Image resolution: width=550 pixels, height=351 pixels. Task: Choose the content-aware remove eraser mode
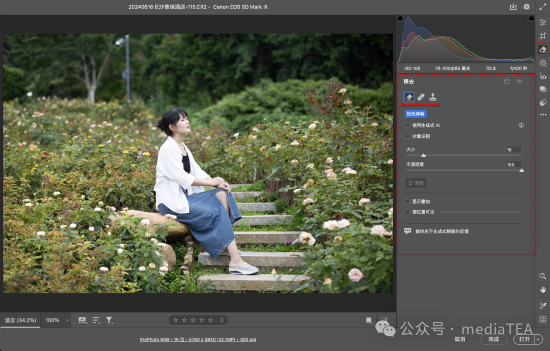point(409,97)
